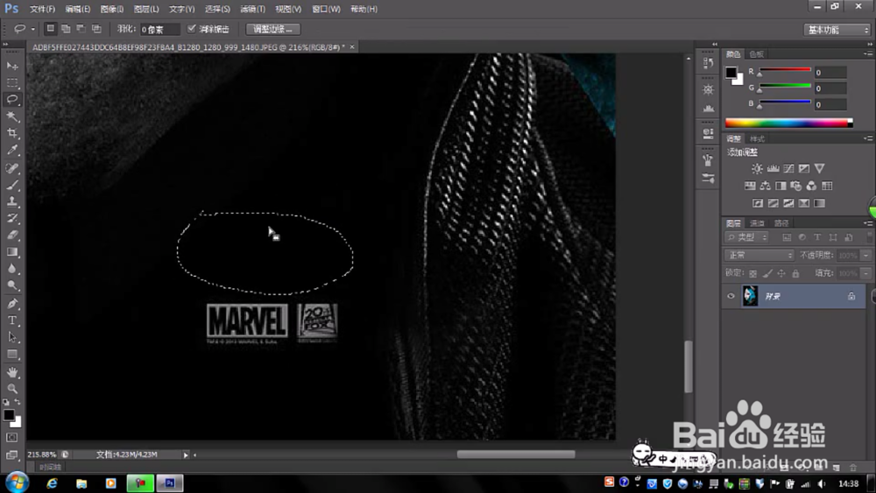Select the Dodge tool
Screen dimensions: 876x493
[12, 285]
